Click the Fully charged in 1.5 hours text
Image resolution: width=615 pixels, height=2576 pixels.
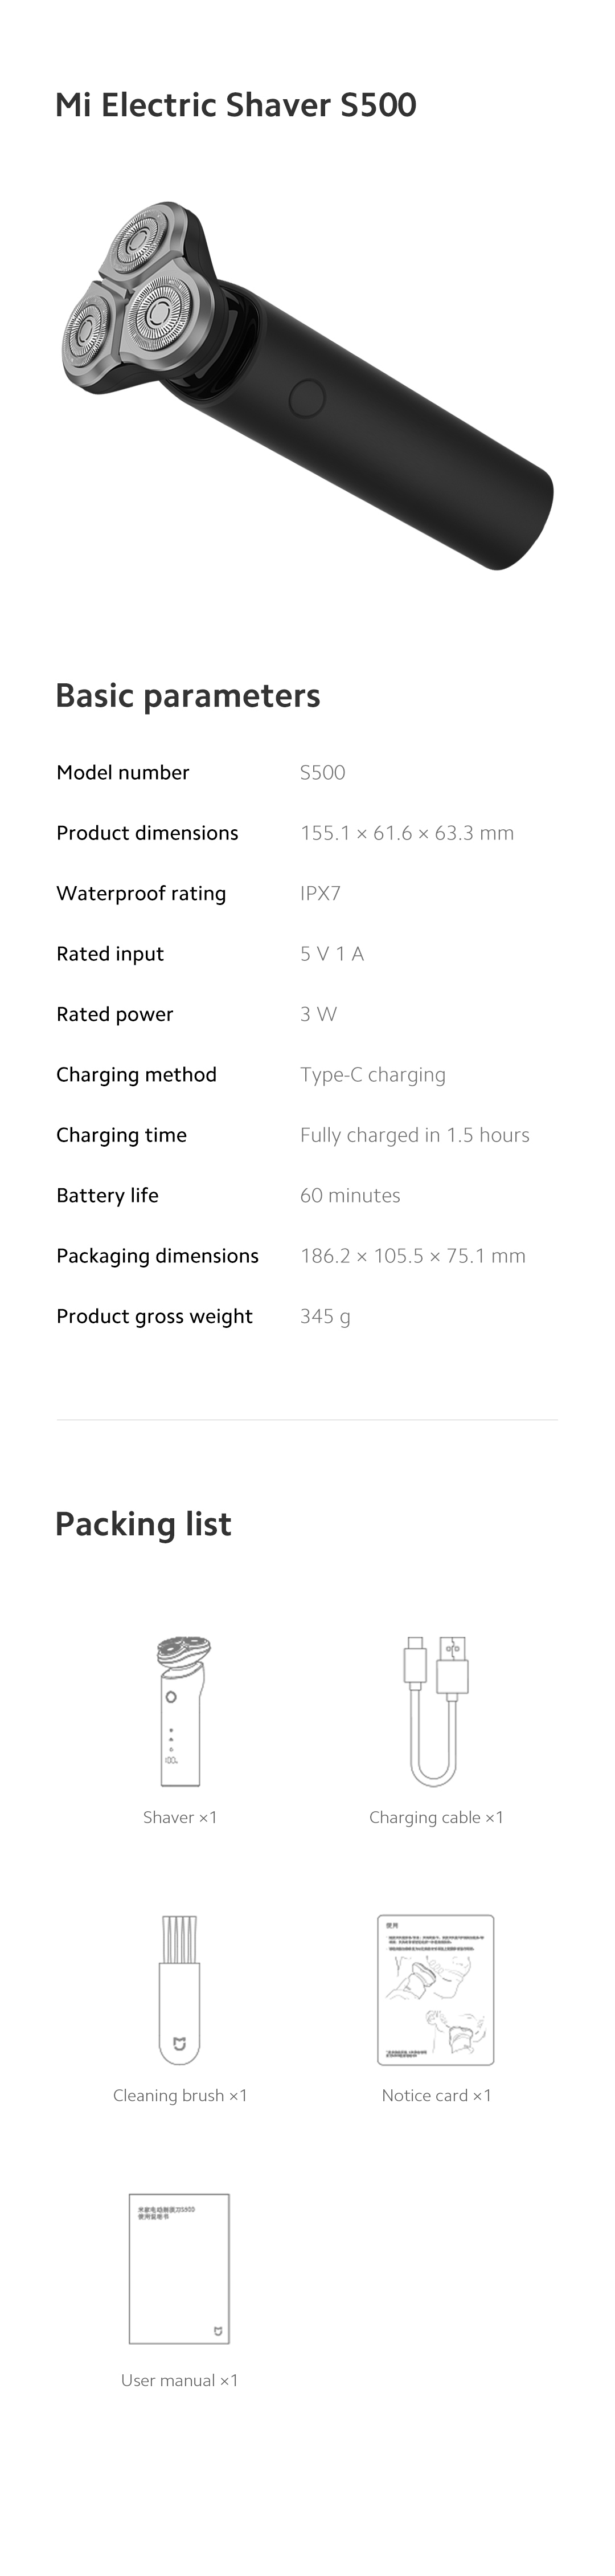[415, 1135]
